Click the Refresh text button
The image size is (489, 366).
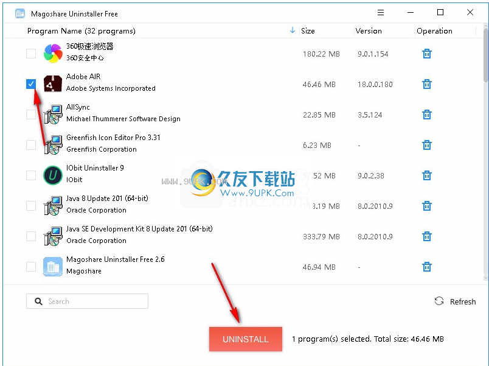463,301
